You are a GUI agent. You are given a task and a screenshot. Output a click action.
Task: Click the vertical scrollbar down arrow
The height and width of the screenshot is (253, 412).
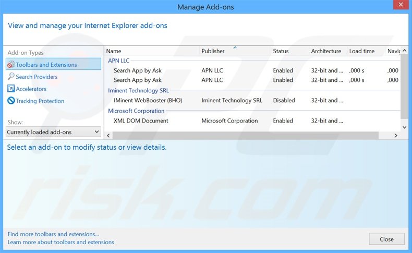coord(404,127)
